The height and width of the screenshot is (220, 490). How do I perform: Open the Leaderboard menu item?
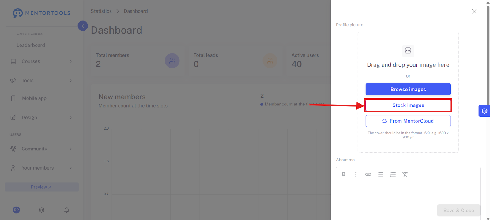pyautogui.click(x=31, y=45)
